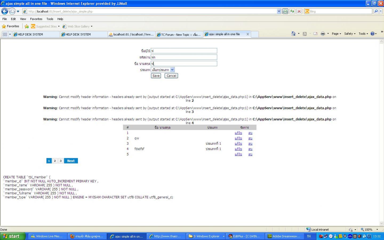Screen dimensions: 384x240
Task: Click Add to Favorites Bar icon
Action: pyautogui.click(x=27, y=26)
